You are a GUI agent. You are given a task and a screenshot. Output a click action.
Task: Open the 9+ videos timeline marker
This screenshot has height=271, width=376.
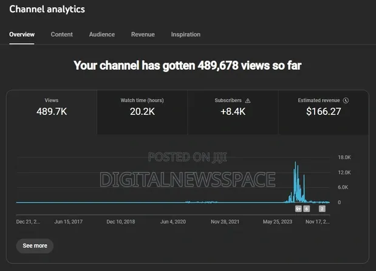tap(298, 209)
